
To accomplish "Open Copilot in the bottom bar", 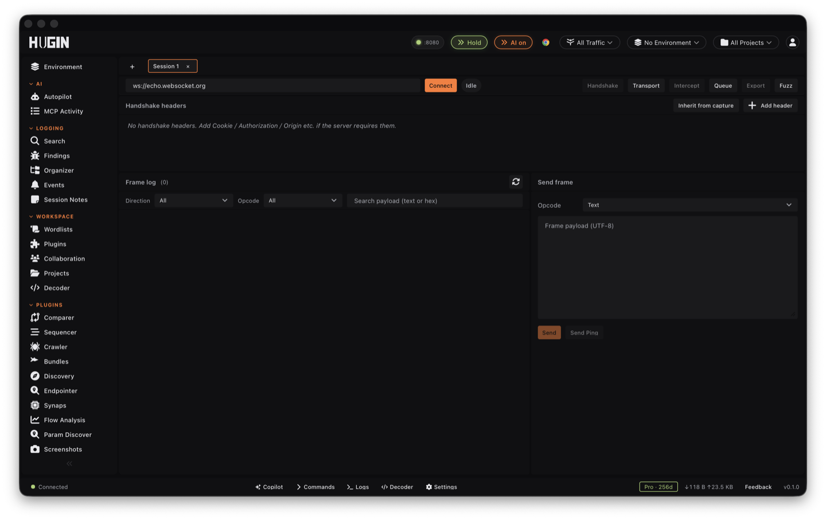I will pos(269,487).
